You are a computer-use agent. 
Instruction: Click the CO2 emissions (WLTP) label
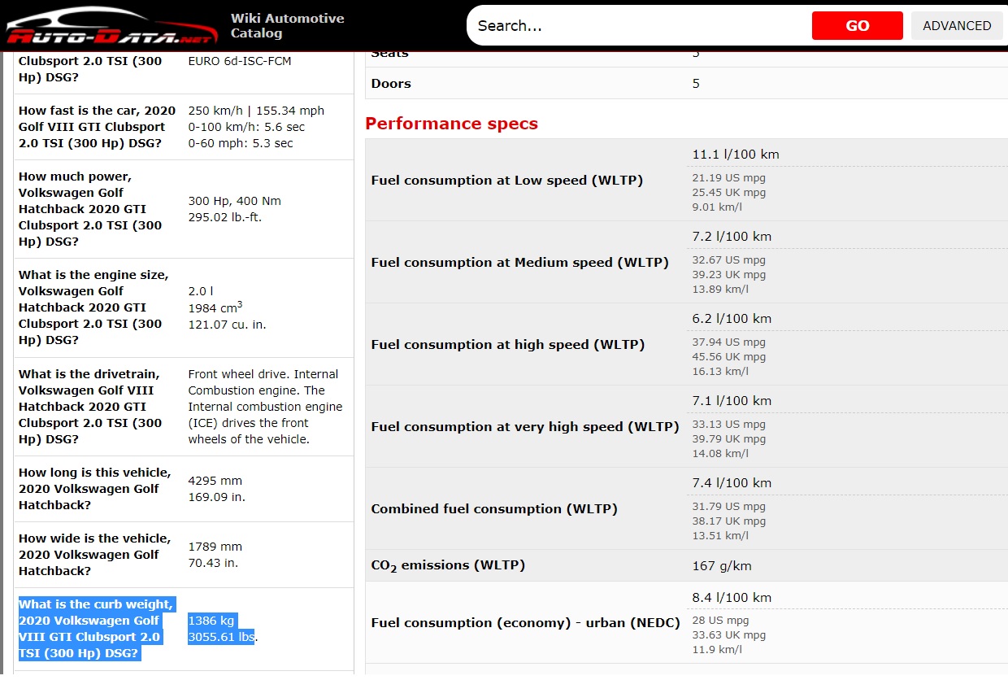coord(448,565)
